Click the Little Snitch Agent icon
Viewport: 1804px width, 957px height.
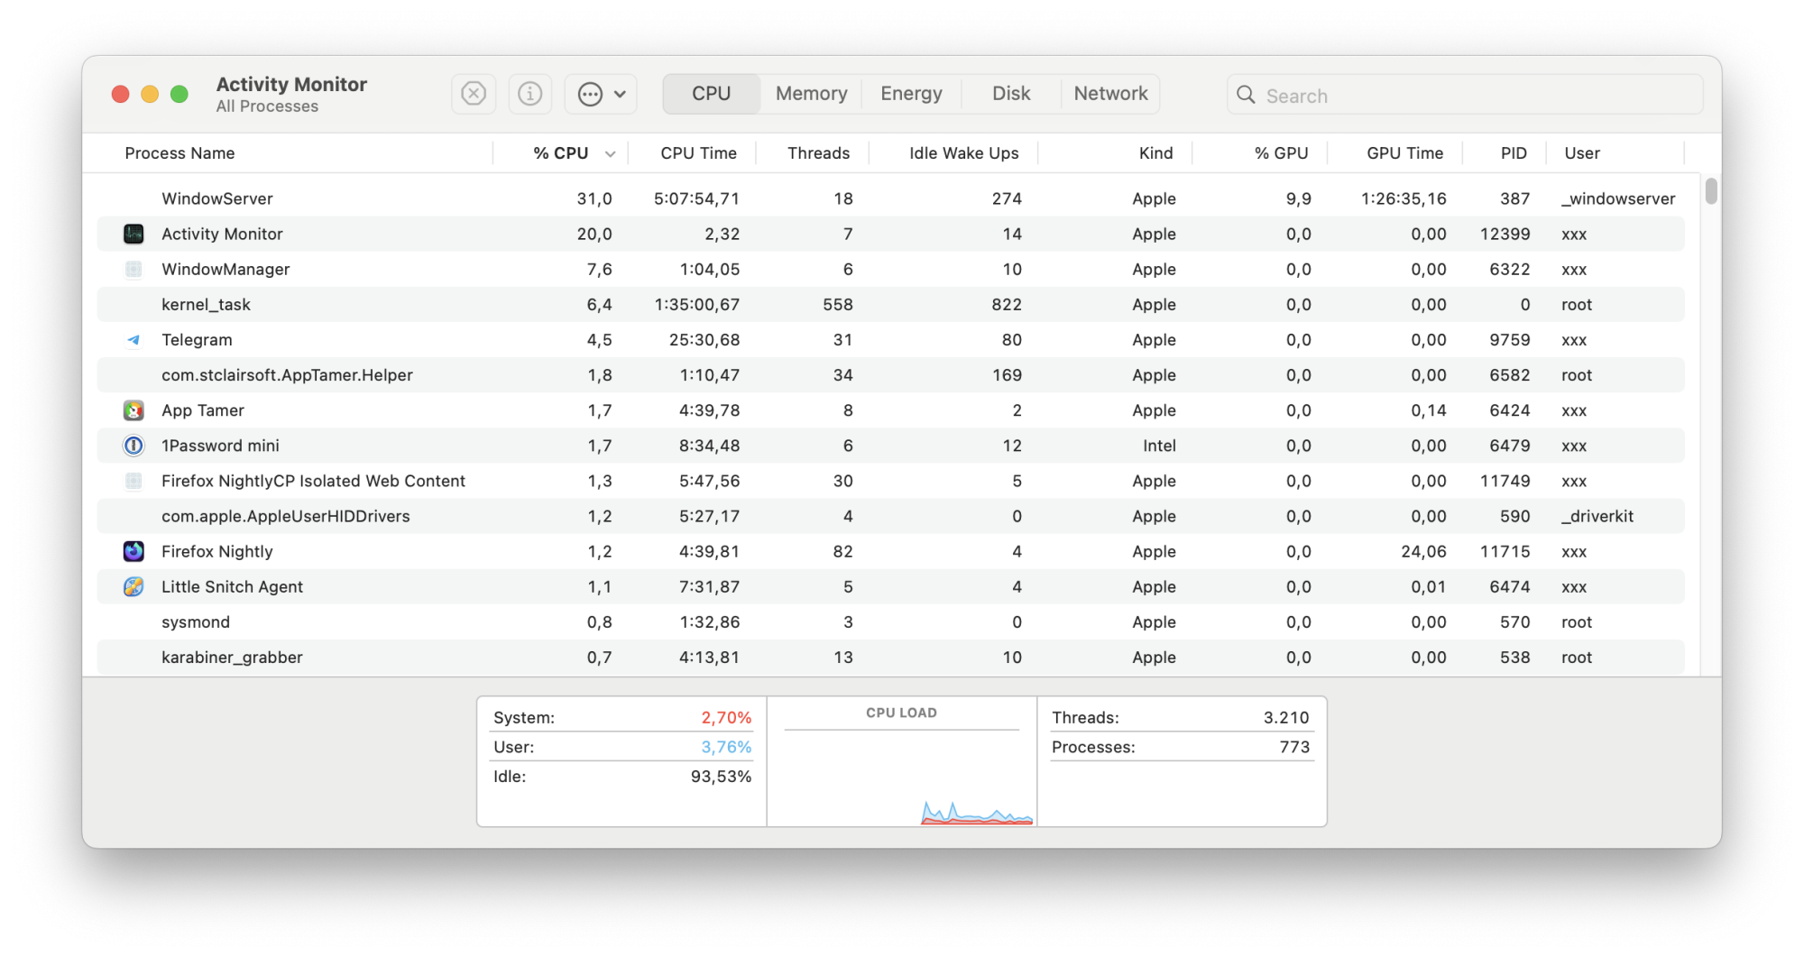[133, 586]
